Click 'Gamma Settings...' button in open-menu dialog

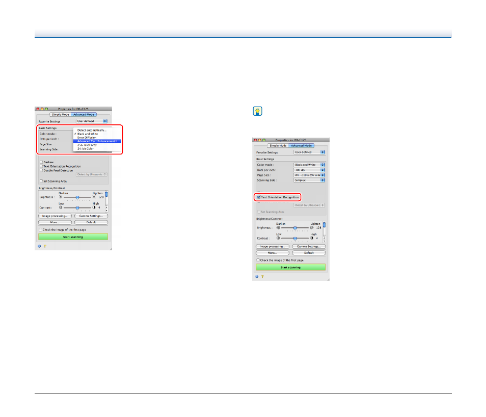coord(91,216)
